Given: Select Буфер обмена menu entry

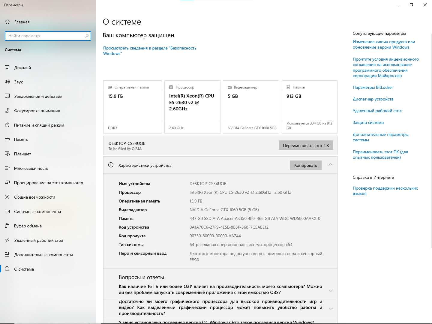Looking at the screenshot, I should (x=48, y=226).
